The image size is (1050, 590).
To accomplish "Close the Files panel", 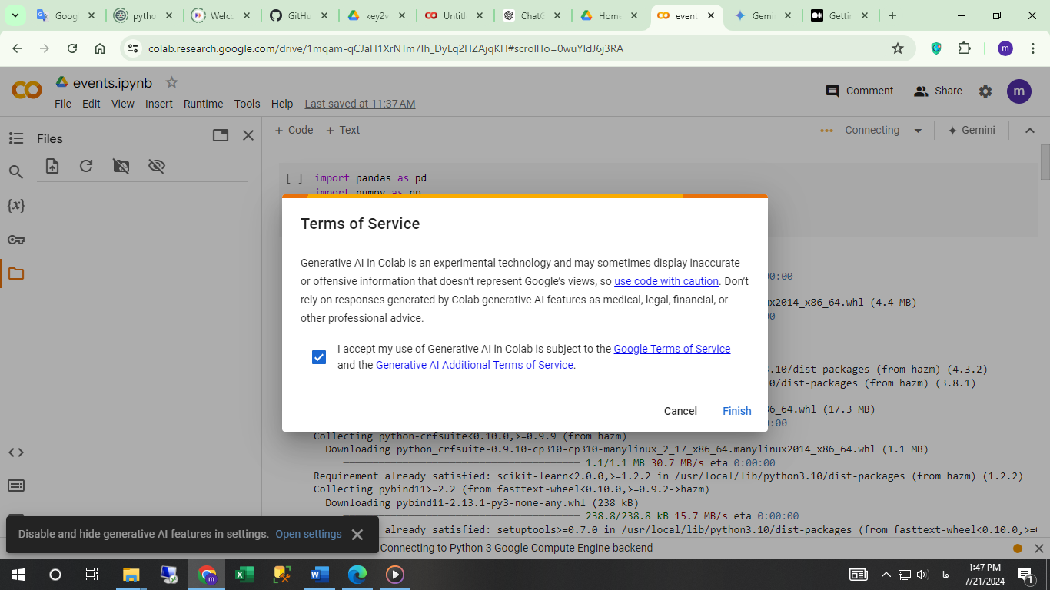I will (248, 135).
